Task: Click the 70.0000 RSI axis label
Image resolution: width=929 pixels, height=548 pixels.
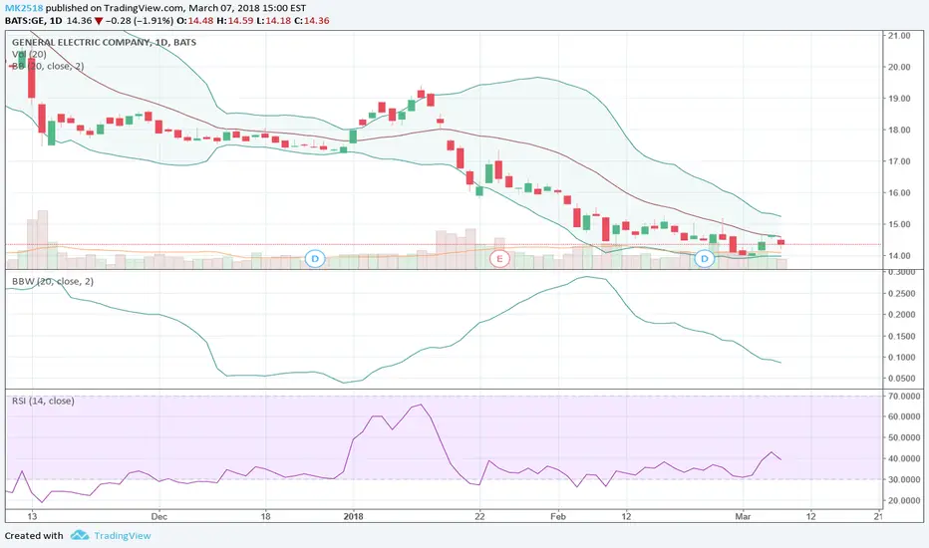Action: tap(903, 396)
